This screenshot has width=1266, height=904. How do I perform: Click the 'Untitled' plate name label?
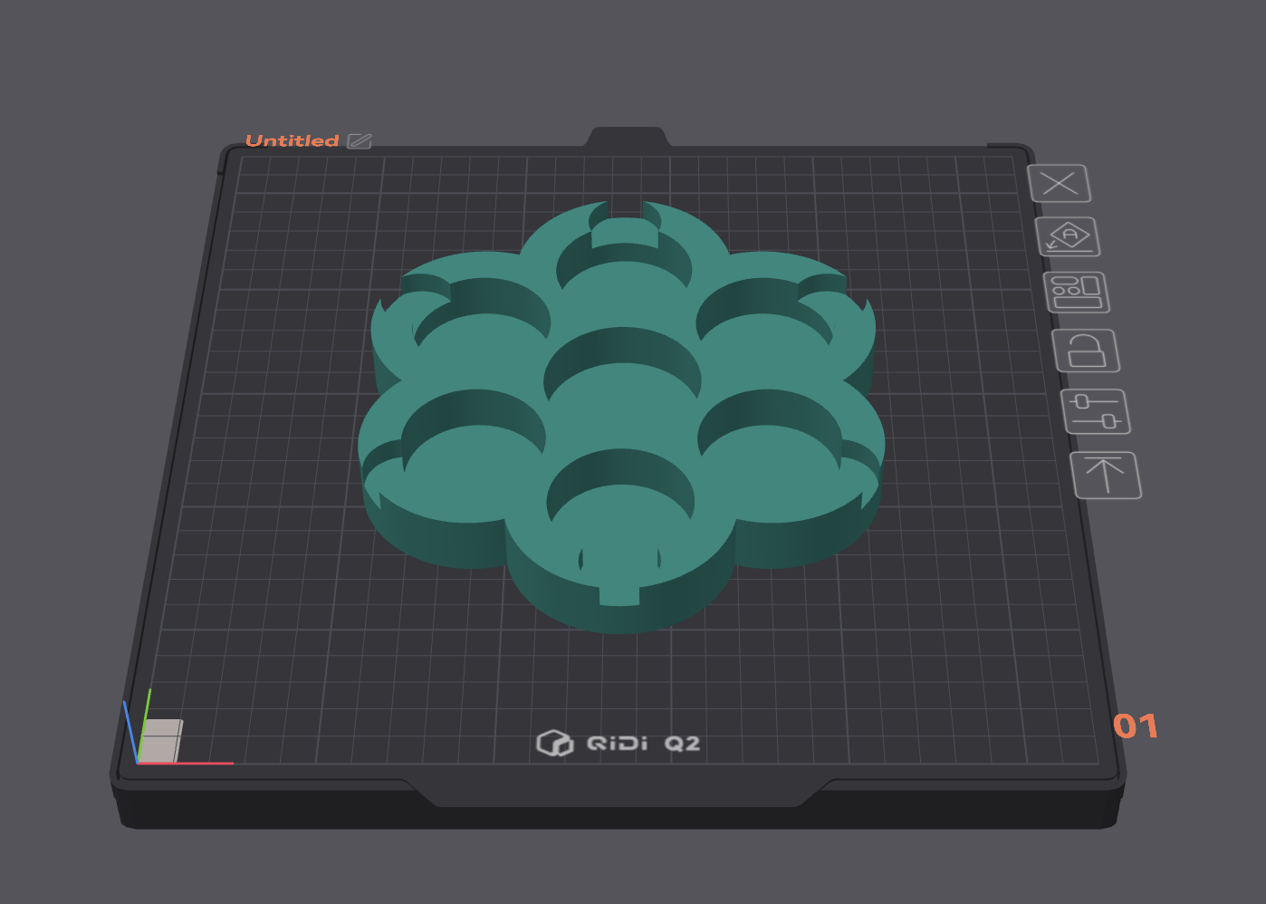(x=292, y=140)
